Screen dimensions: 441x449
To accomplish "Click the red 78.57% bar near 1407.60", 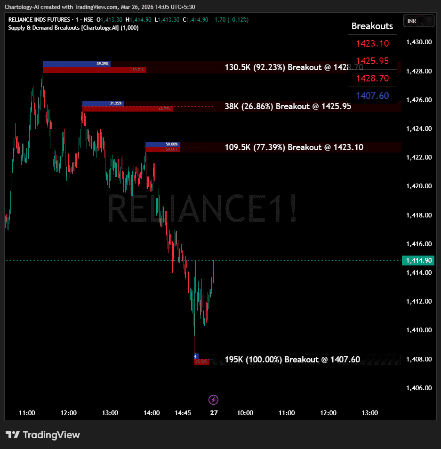I will [x=201, y=362].
